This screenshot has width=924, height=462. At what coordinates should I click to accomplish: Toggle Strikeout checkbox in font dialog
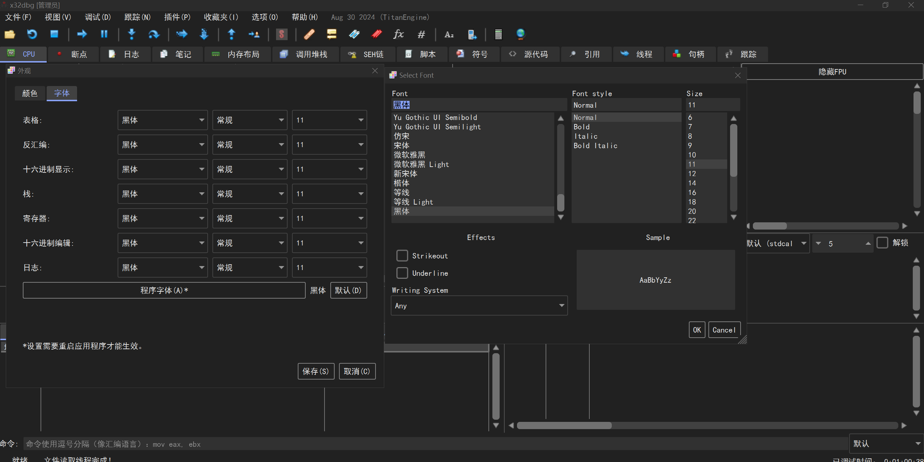tap(402, 255)
